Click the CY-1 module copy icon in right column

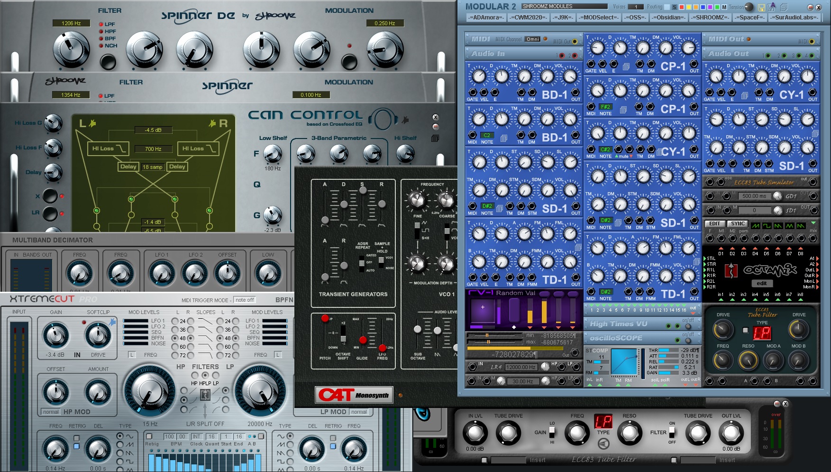tap(744, 95)
